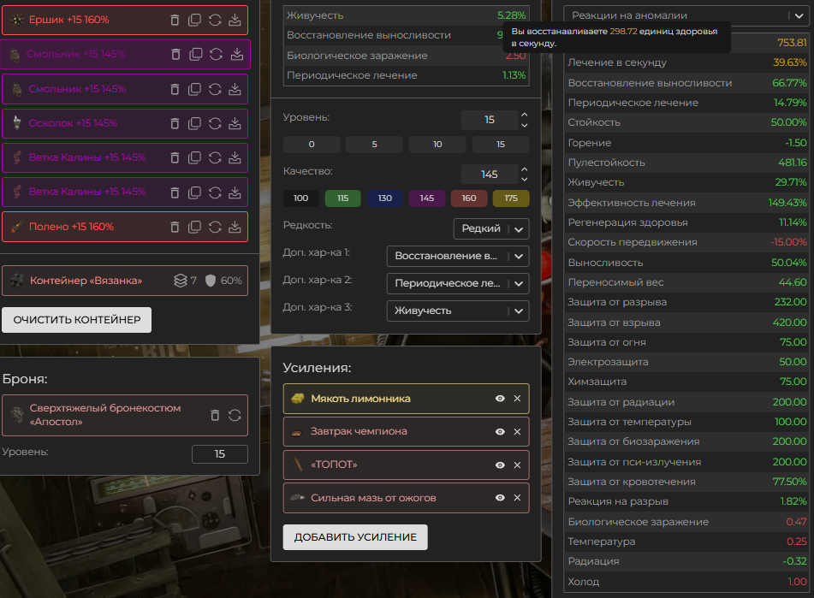Set level preset to 5
814x598 pixels.
[374, 144]
